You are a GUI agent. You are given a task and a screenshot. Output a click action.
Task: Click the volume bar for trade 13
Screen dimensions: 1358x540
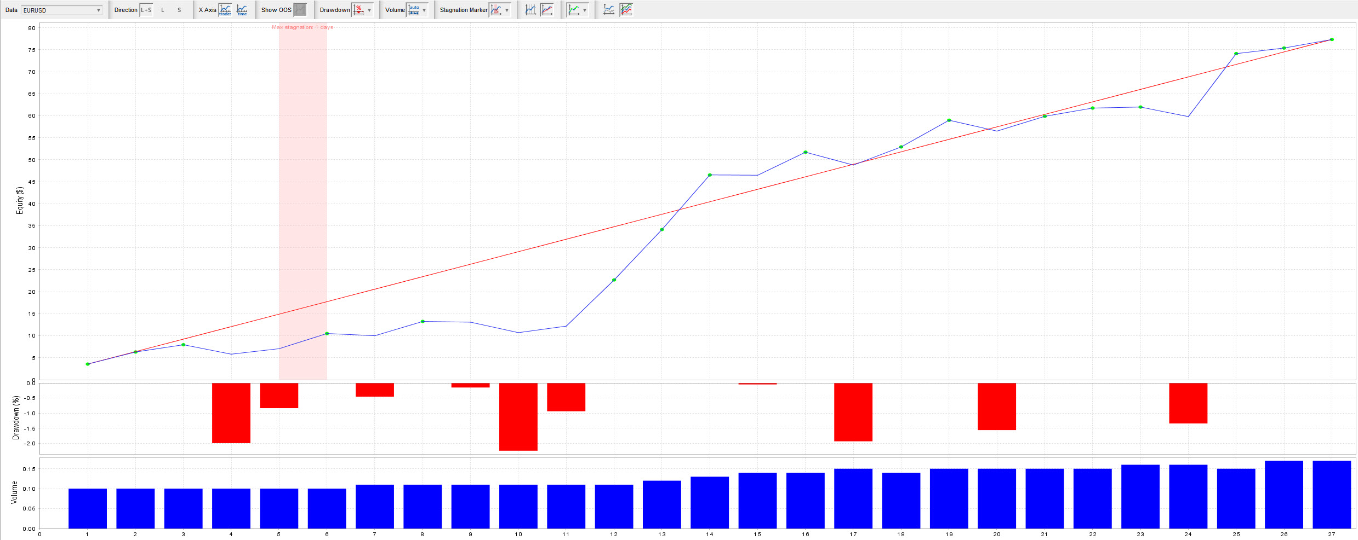(x=662, y=504)
